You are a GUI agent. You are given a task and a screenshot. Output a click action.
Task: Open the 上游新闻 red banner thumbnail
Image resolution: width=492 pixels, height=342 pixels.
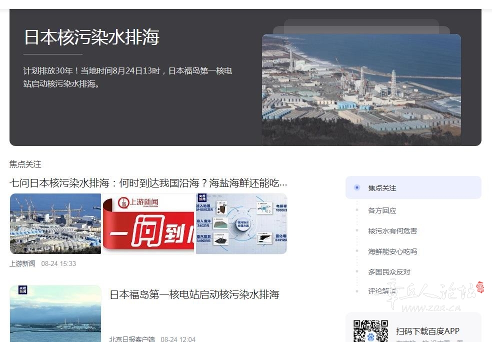click(x=148, y=223)
